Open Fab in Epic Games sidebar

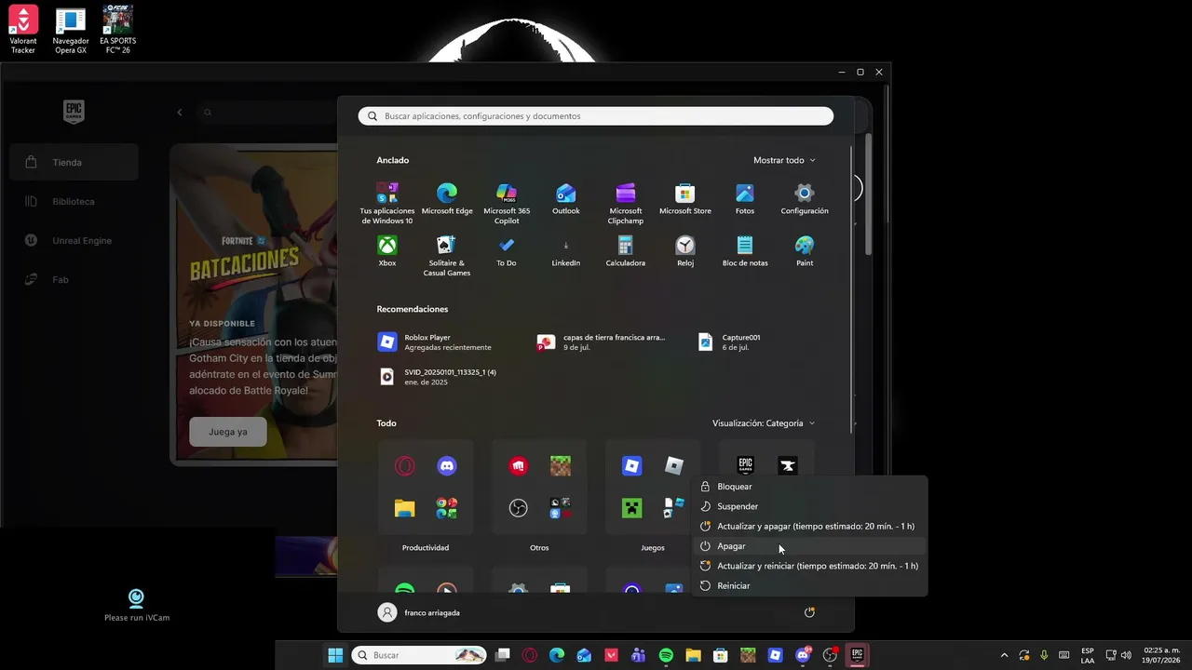(74, 279)
